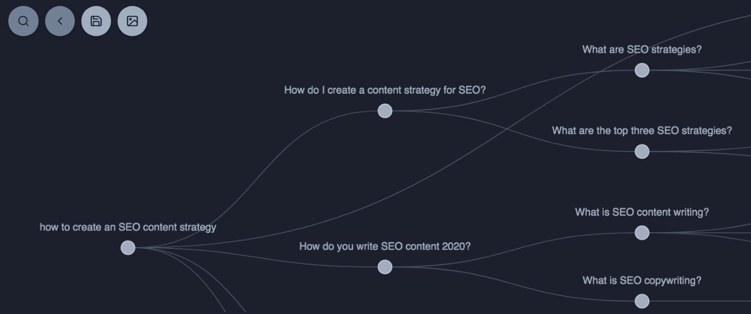The height and width of the screenshot is (314, 751).
Task: Select the 'How do you write SEO content 2020?' label
Action: [x=385, y=246]
